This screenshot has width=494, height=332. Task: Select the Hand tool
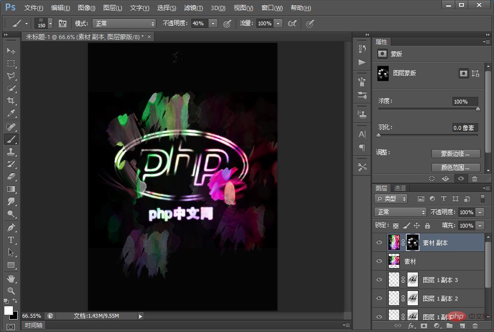tap(11, 279)
